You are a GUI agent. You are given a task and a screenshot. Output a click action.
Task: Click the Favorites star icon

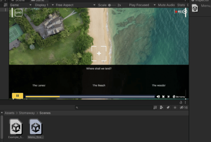175,107
